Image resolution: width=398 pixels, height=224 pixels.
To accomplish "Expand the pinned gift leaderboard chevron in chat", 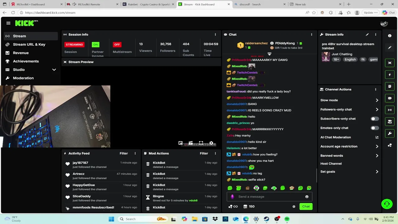I will (270, 54).
